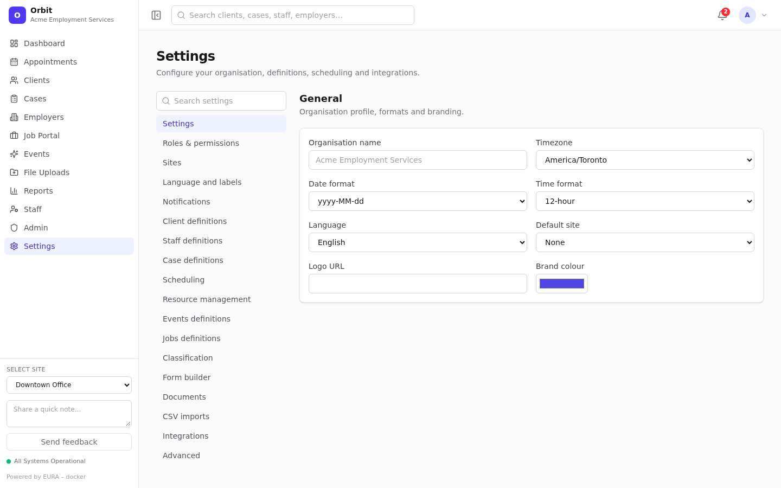Click the settings search magnifier icon

pos(166,101)
